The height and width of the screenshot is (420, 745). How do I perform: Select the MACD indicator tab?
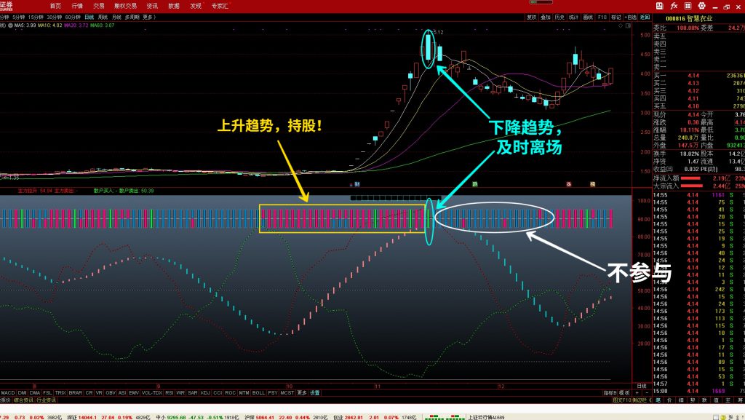(8, 392)
